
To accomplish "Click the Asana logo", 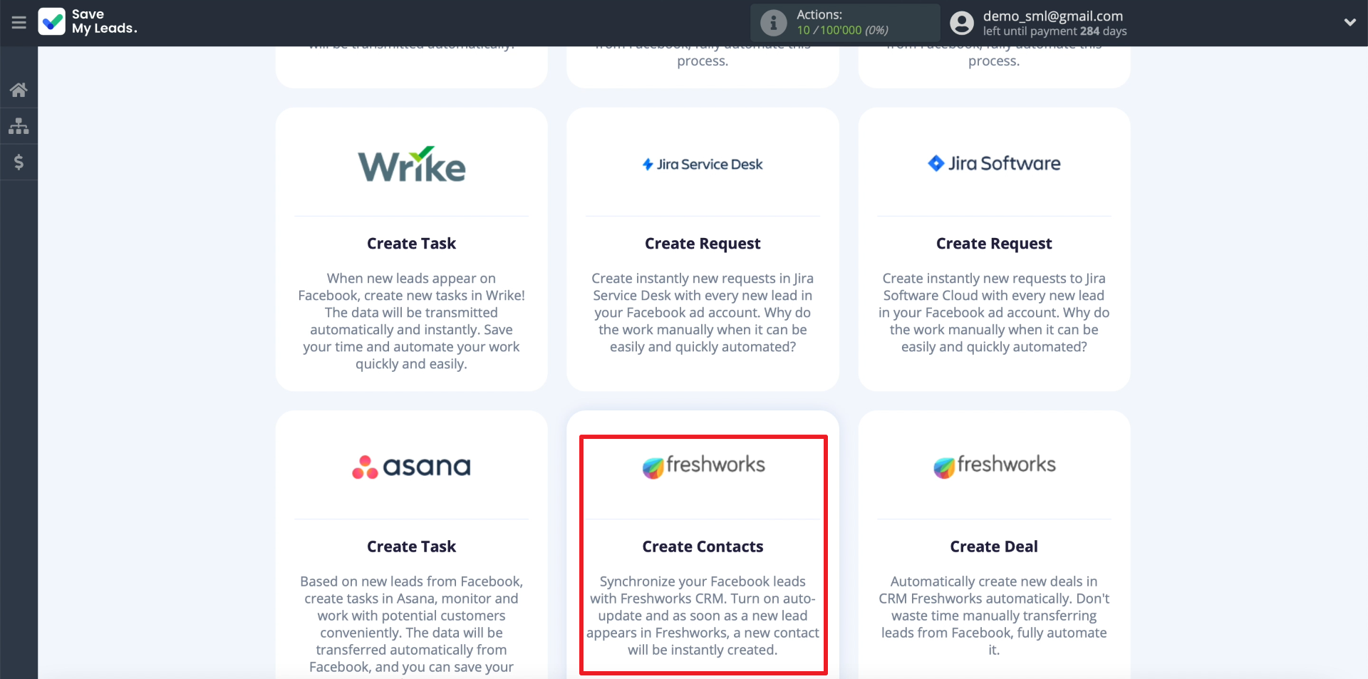I will (412, 467).
